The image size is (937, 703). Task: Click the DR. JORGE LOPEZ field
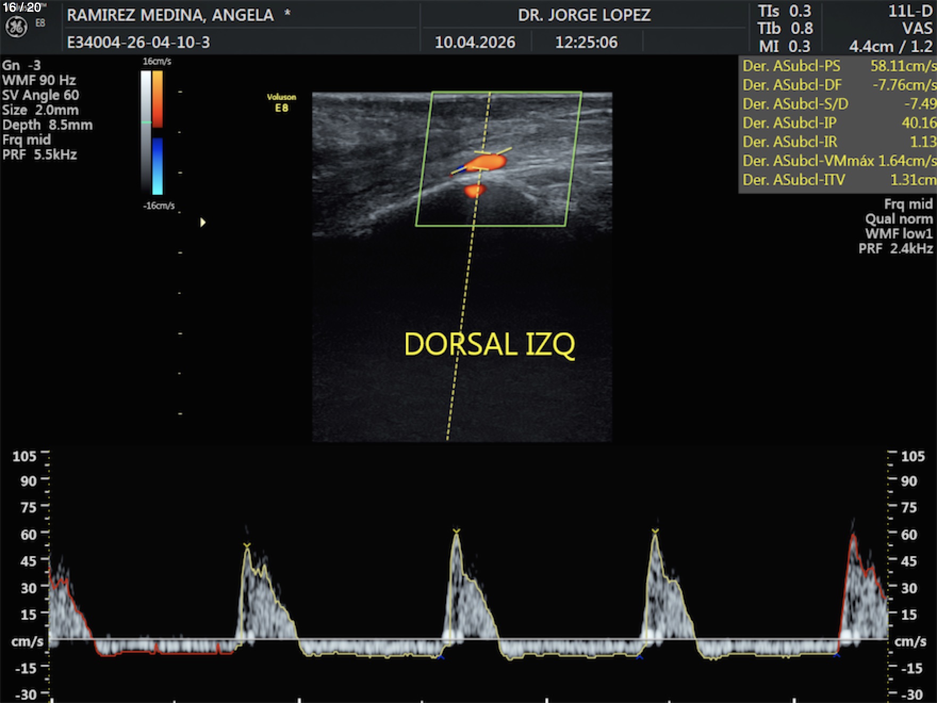(x=584, y=15)
